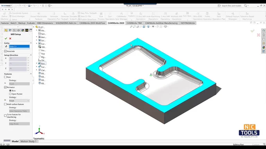Enable Multi surface feature checkbox

coord(5,104)
